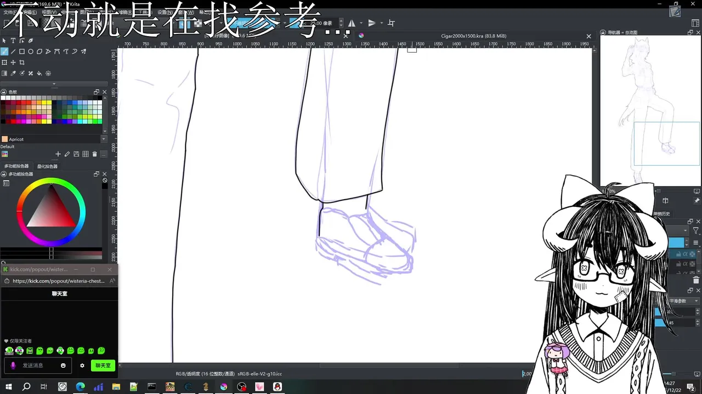
Task: Edit the selected palette swatch
Action: [67, 154]
